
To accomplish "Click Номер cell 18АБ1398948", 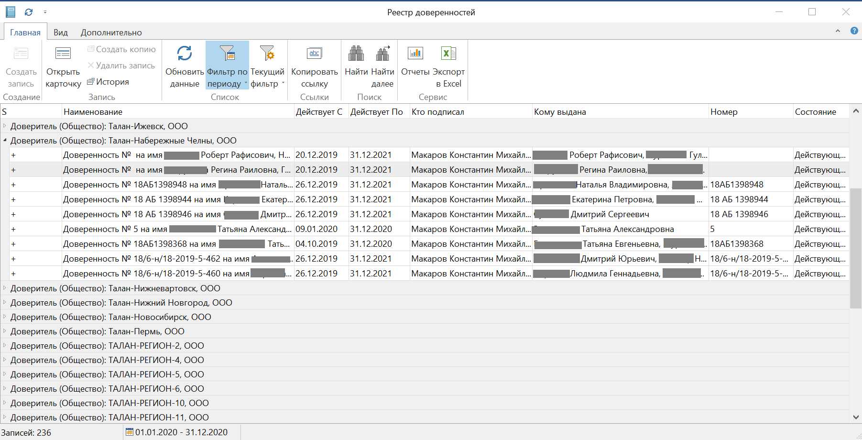I will tap(737, 185).
